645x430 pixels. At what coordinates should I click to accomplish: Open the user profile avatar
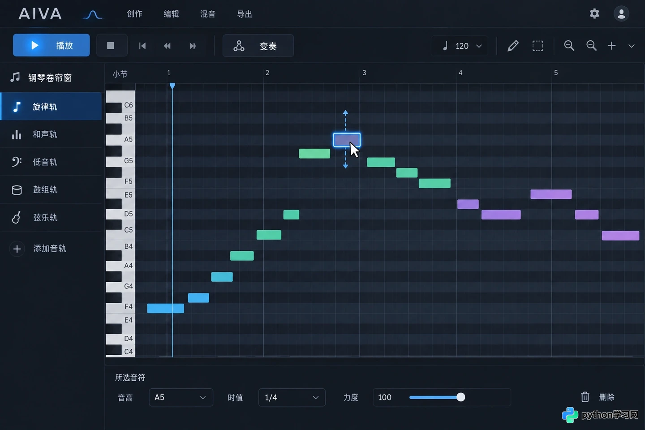pyautogui.click(x=621, y=14)
